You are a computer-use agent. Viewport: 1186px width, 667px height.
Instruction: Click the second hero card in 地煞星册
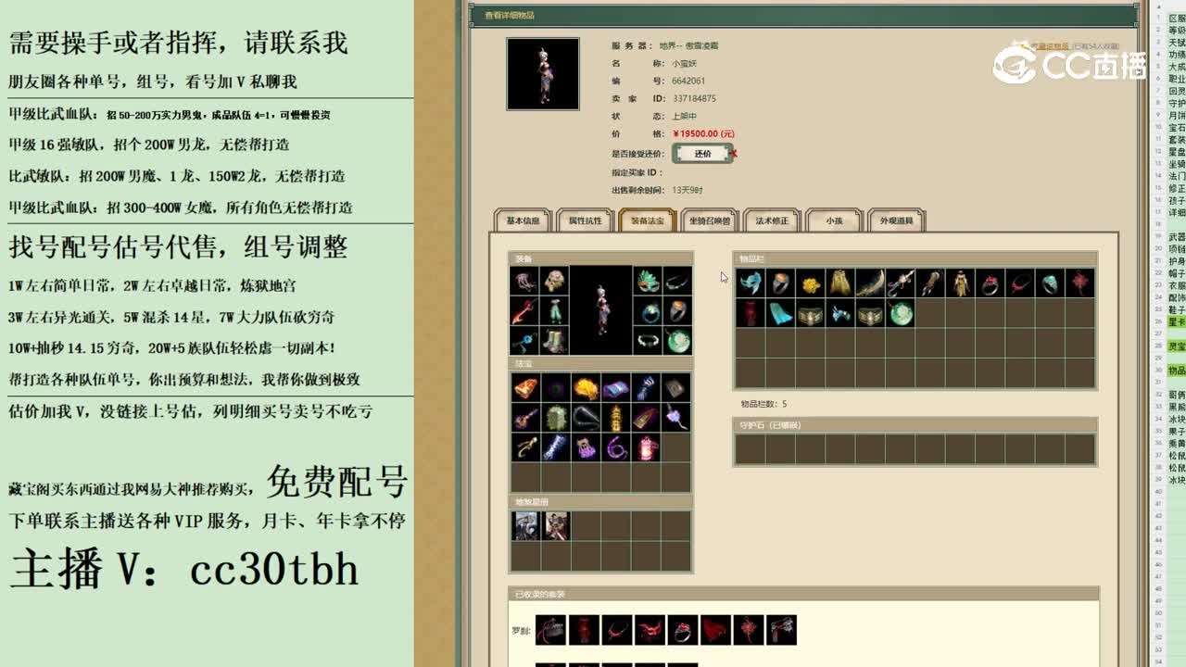tap(555, 525)
